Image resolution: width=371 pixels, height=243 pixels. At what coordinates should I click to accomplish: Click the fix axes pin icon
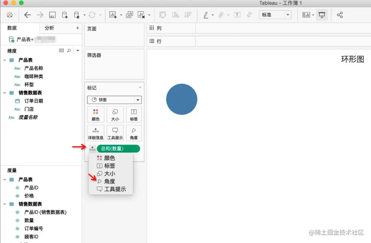point(249,15)
